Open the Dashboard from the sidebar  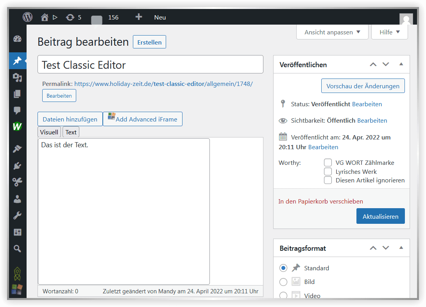(17, 39)
